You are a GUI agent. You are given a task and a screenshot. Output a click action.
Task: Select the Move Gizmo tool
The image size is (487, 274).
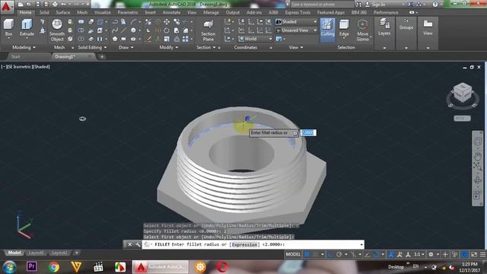click(x=362, y=30)
